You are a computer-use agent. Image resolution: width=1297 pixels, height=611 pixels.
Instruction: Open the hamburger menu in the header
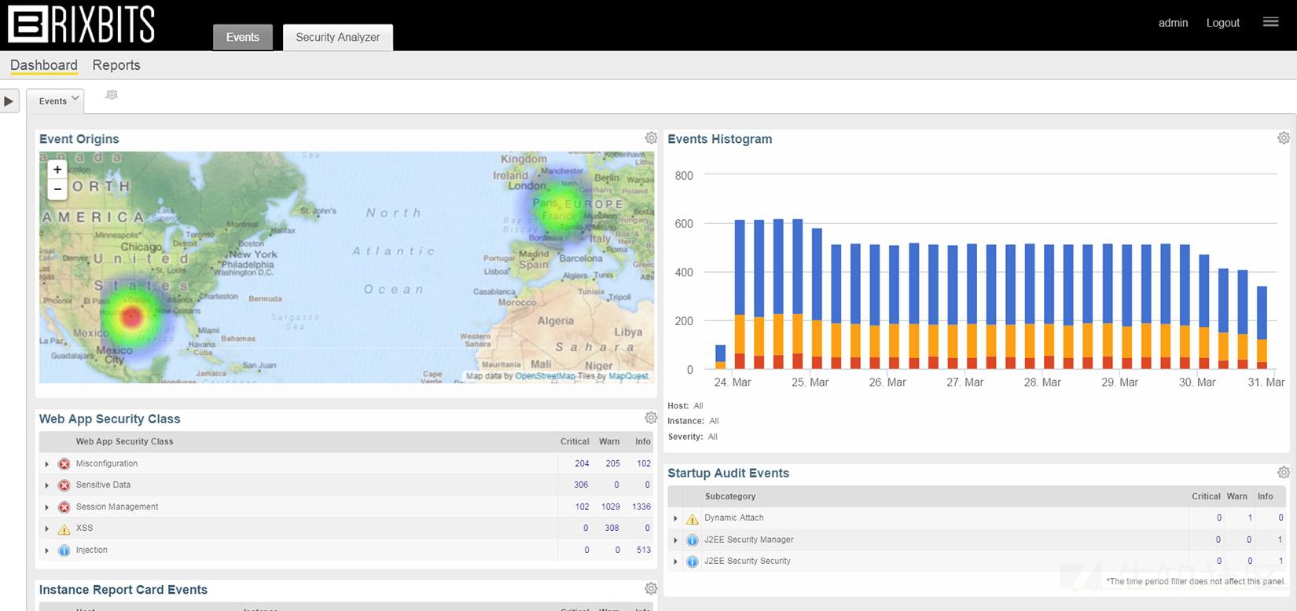(1270, 22)
